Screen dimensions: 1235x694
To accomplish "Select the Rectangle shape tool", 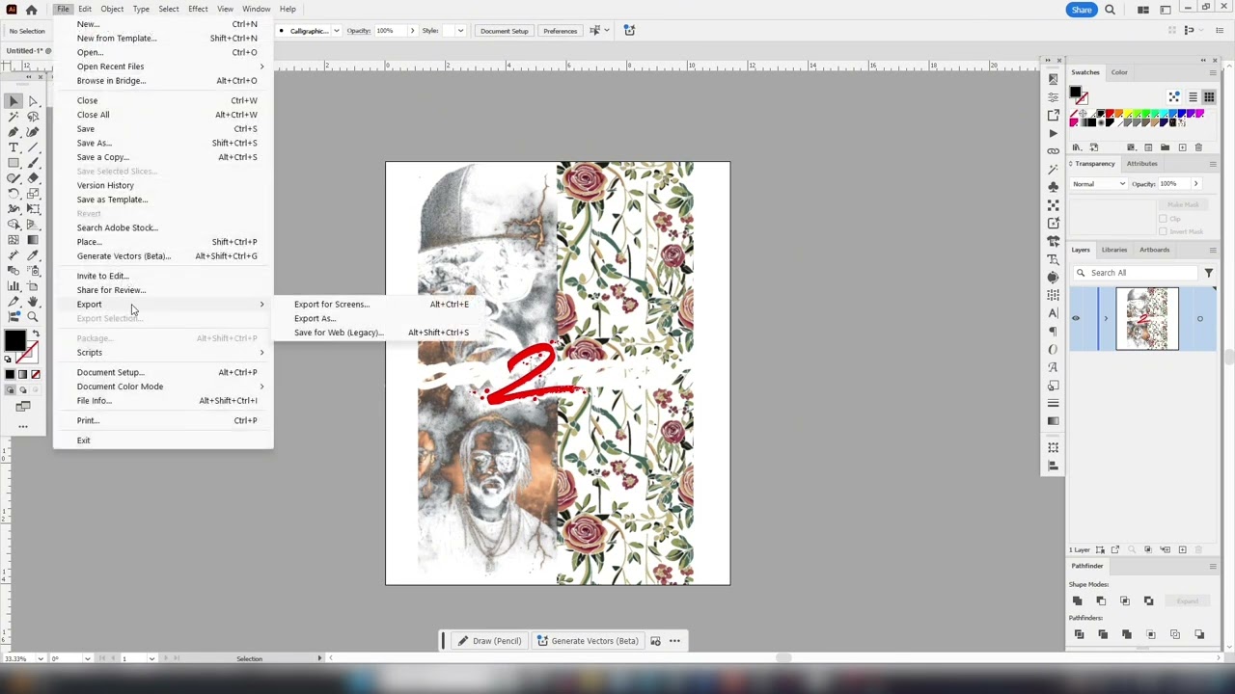I will pyautogui.click(x=14, y=163).
